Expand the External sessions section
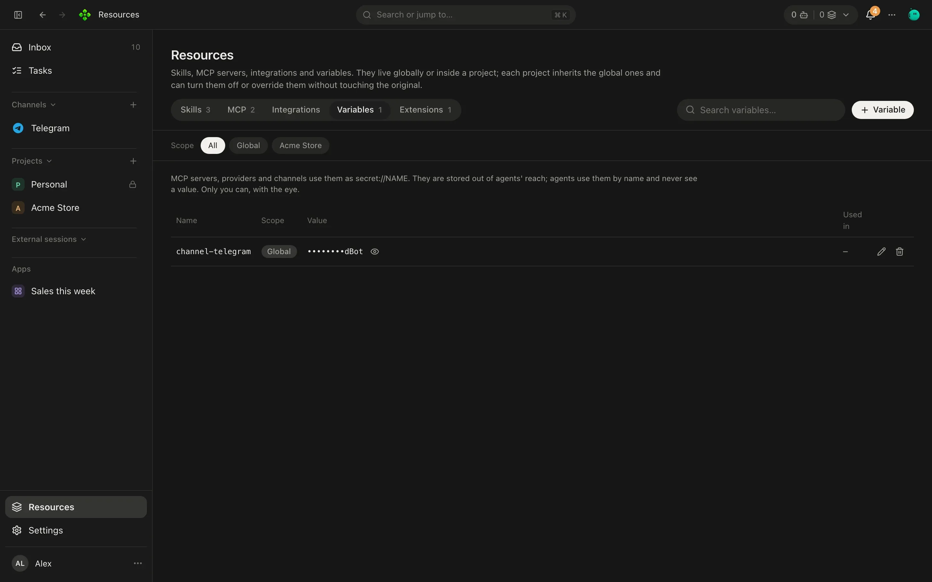This screenshot has height=582, width=932. [49, 239]
